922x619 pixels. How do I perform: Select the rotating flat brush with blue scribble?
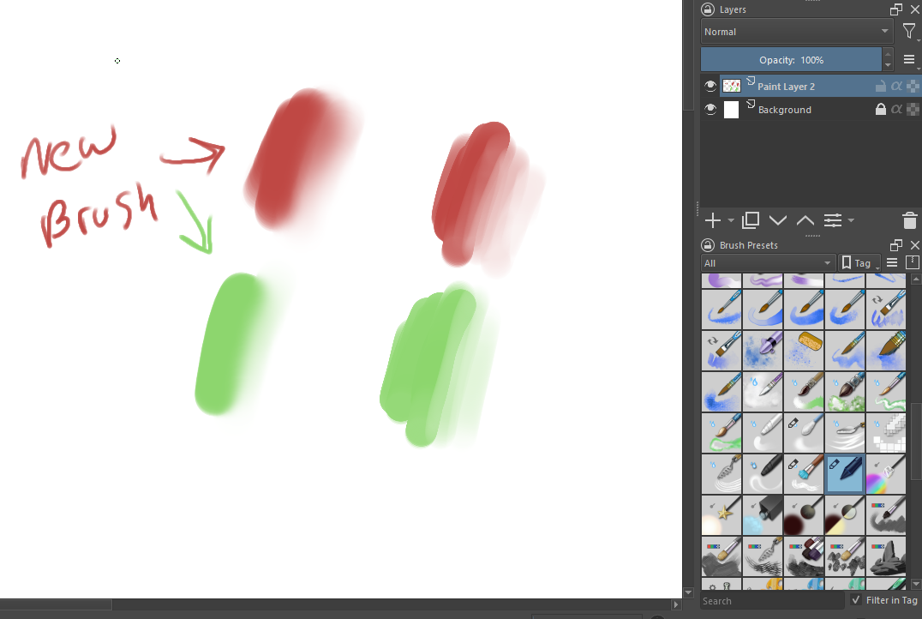886,309
